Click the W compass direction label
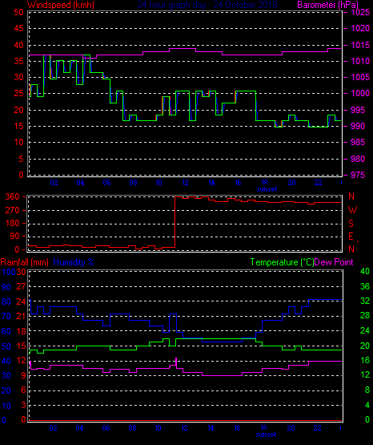Viewport: 373px width, 445px height. click(x=352, y=210)
